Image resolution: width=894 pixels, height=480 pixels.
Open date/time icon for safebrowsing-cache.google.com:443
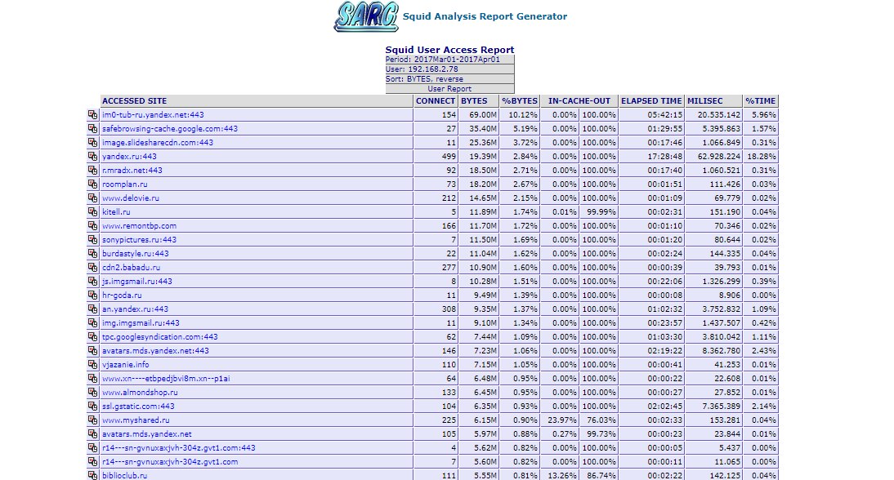[x=92, y=128]
